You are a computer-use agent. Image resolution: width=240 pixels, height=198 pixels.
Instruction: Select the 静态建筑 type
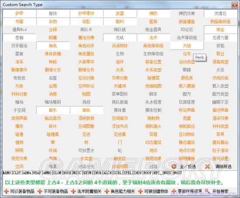(x=187, y=142)
